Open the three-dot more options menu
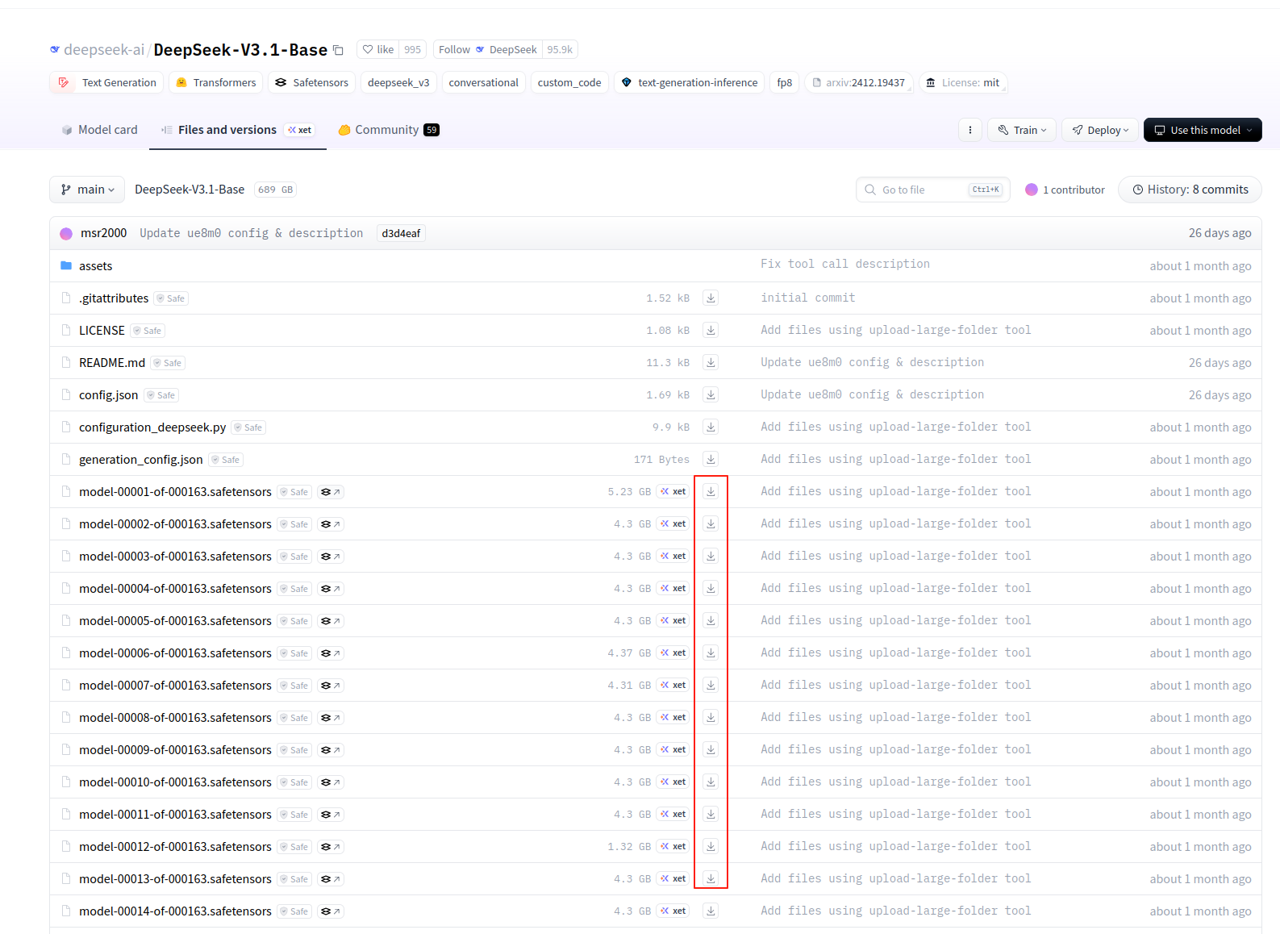Viewport: 1280px width, 934px height. pyautogui.click(x=969, y=130)
